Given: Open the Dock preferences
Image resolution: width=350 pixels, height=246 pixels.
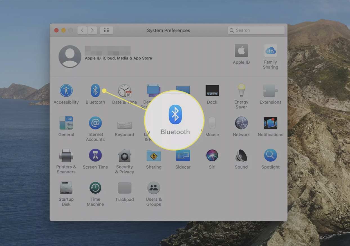Looking at the screenshot, I should point(212,91).
